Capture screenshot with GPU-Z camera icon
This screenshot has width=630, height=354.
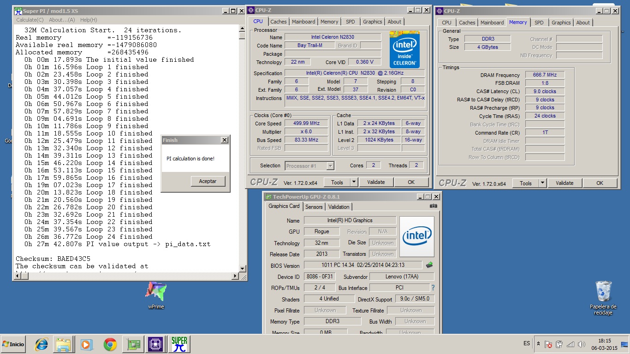coord(433,206)
